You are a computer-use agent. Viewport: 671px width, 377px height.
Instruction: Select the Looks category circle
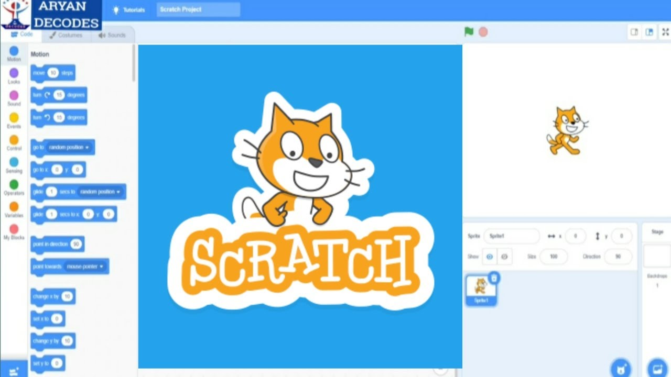click(14, 73)
